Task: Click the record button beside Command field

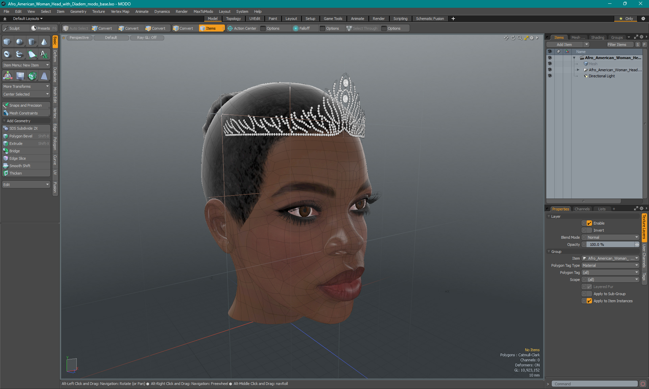Action: [643, 384]
